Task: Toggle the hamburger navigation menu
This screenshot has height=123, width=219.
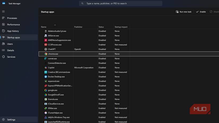Action: (3, 12)
